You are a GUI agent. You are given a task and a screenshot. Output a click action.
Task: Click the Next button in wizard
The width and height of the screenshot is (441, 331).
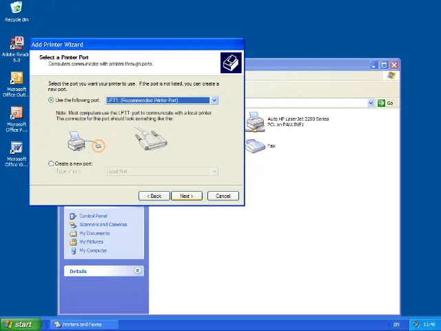click(x=187, y=196)
